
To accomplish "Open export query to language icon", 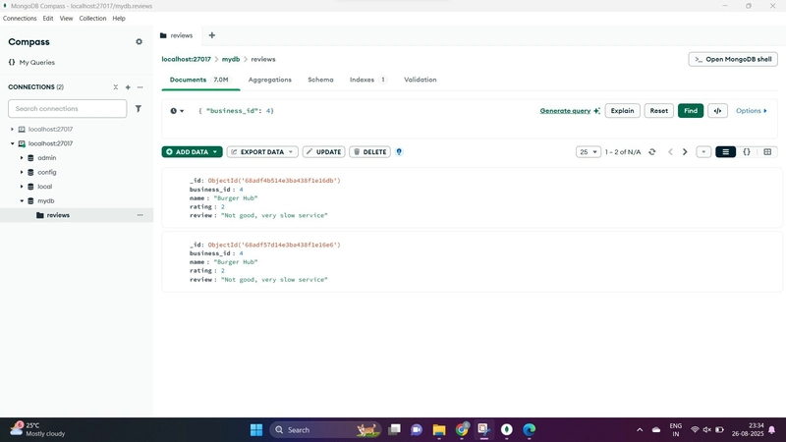I will point(717,111).
